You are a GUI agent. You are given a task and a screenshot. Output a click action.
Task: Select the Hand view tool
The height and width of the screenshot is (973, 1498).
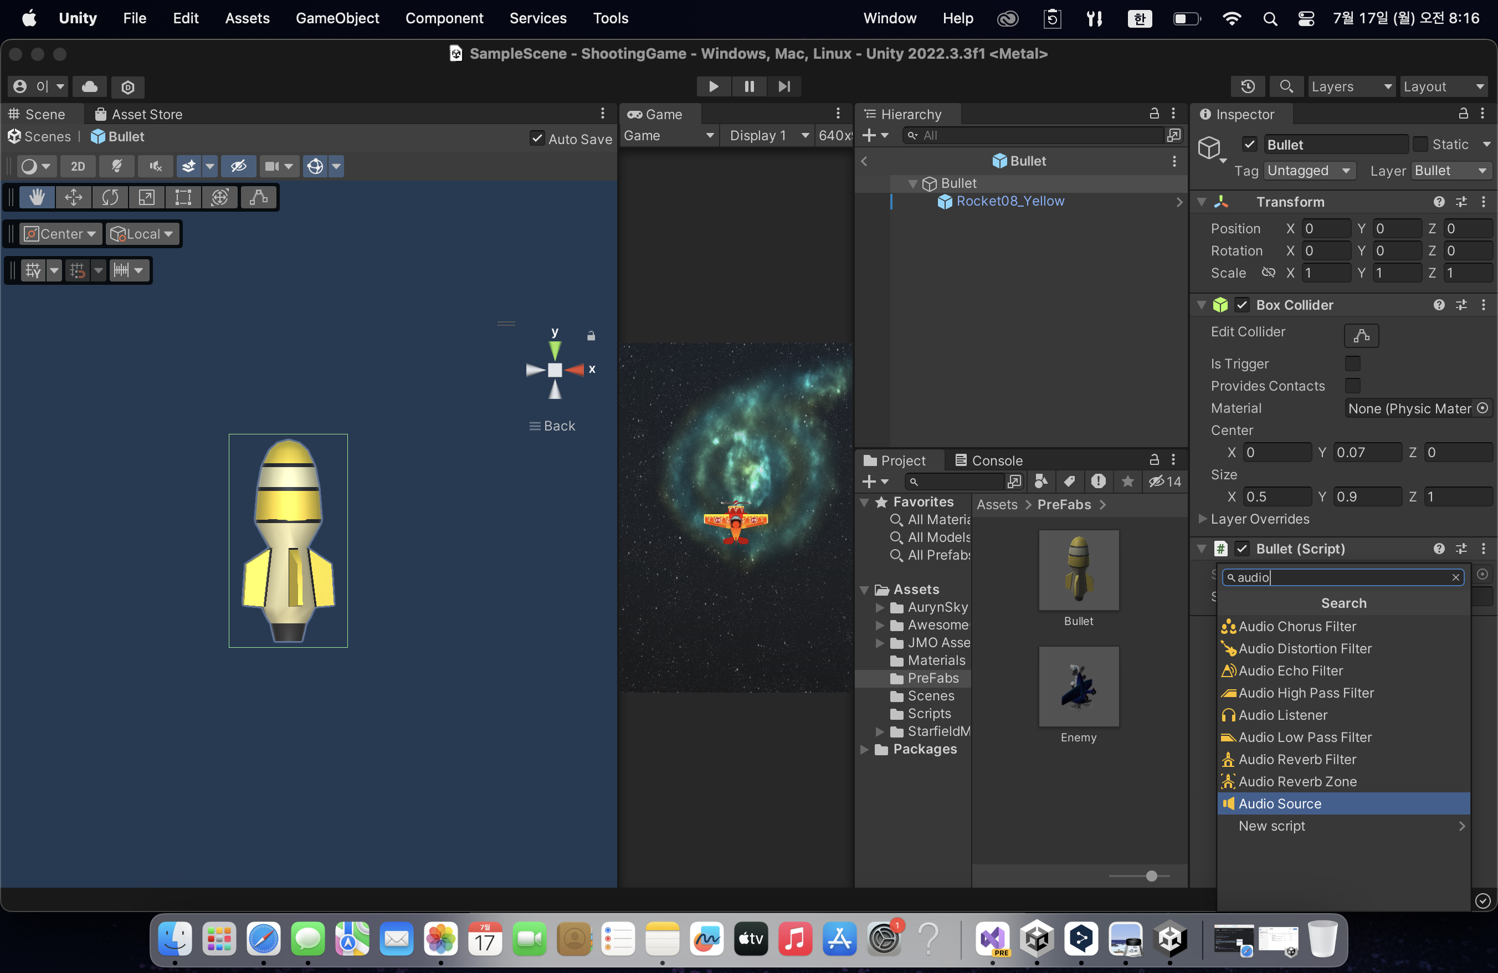coord(37,198)
